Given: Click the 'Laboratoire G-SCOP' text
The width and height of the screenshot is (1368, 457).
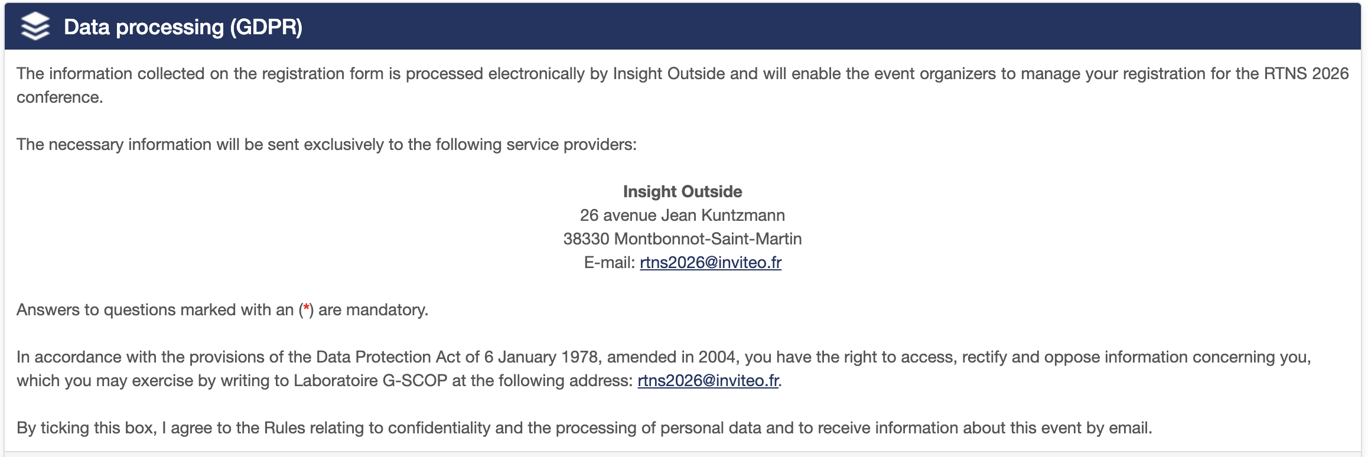Looking at the screenshot, I should 370,381.
